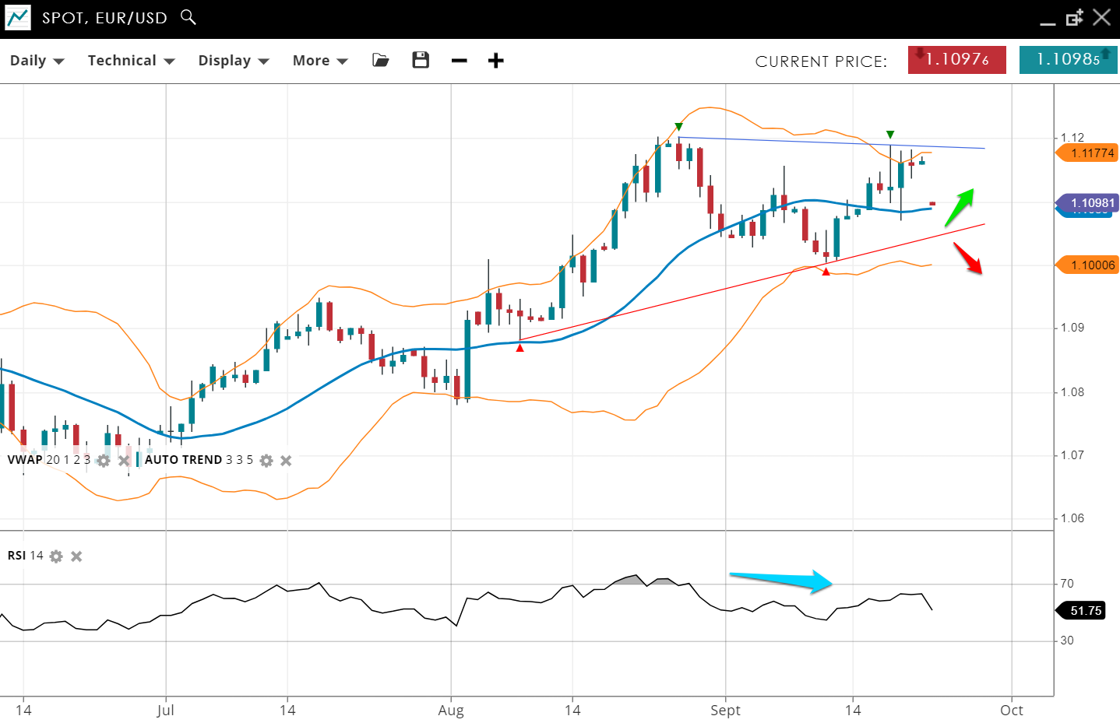
Task: Open RSI 14 settings gear
Action: [x=56, y=556]
